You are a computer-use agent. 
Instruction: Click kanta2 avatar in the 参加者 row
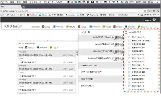pyautogui.click(x=26, y=47)
